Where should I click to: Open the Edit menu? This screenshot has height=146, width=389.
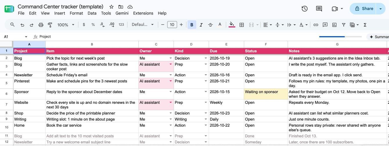33,13
